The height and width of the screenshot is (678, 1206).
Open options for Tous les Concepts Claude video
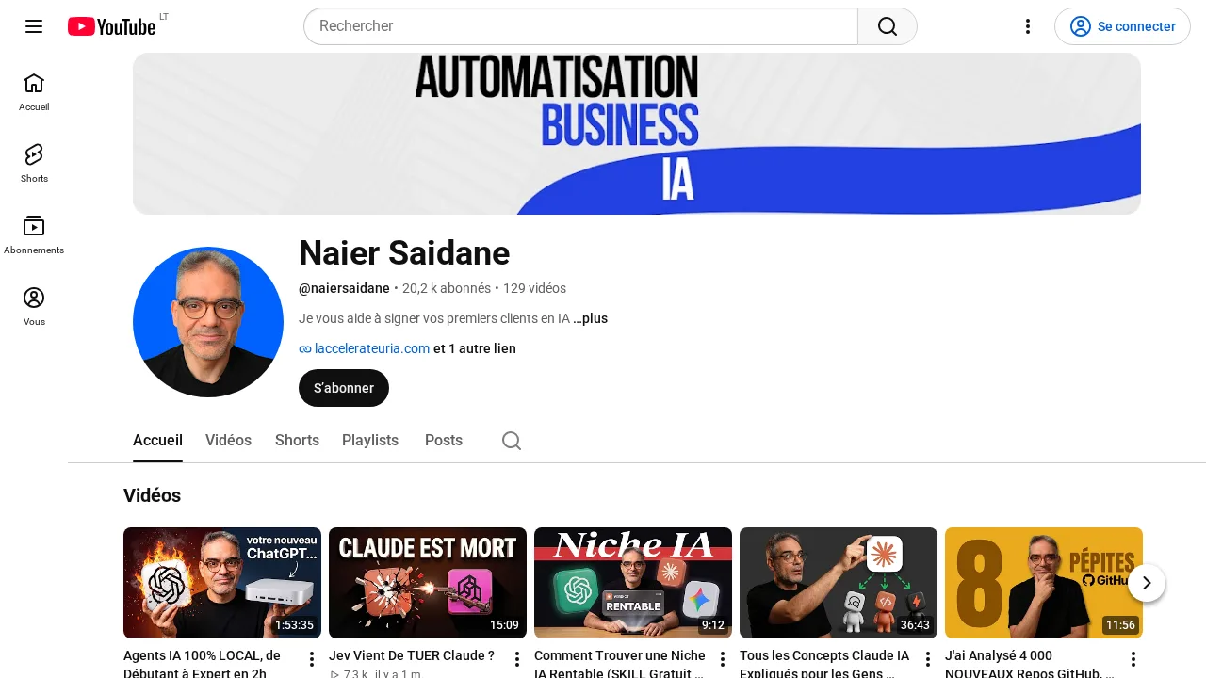pyautogui.click(x=928, y=659)
